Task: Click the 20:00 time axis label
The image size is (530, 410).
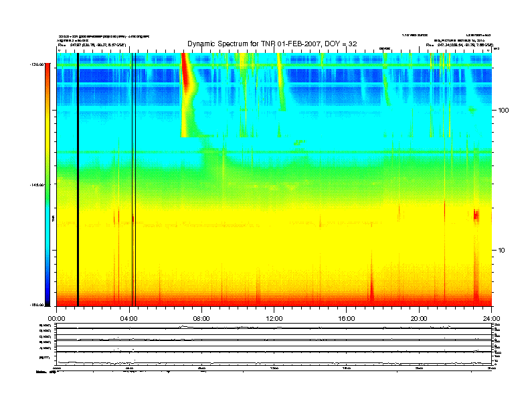Action: click(x=419, y=319)
